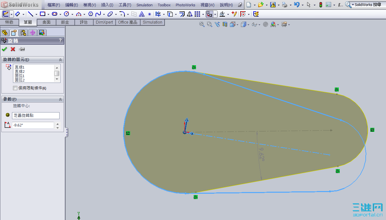The width and height of the screenshot is (386, 220).
Task: Open the DimXpertManager panel tab
Action: click(33, 33)
